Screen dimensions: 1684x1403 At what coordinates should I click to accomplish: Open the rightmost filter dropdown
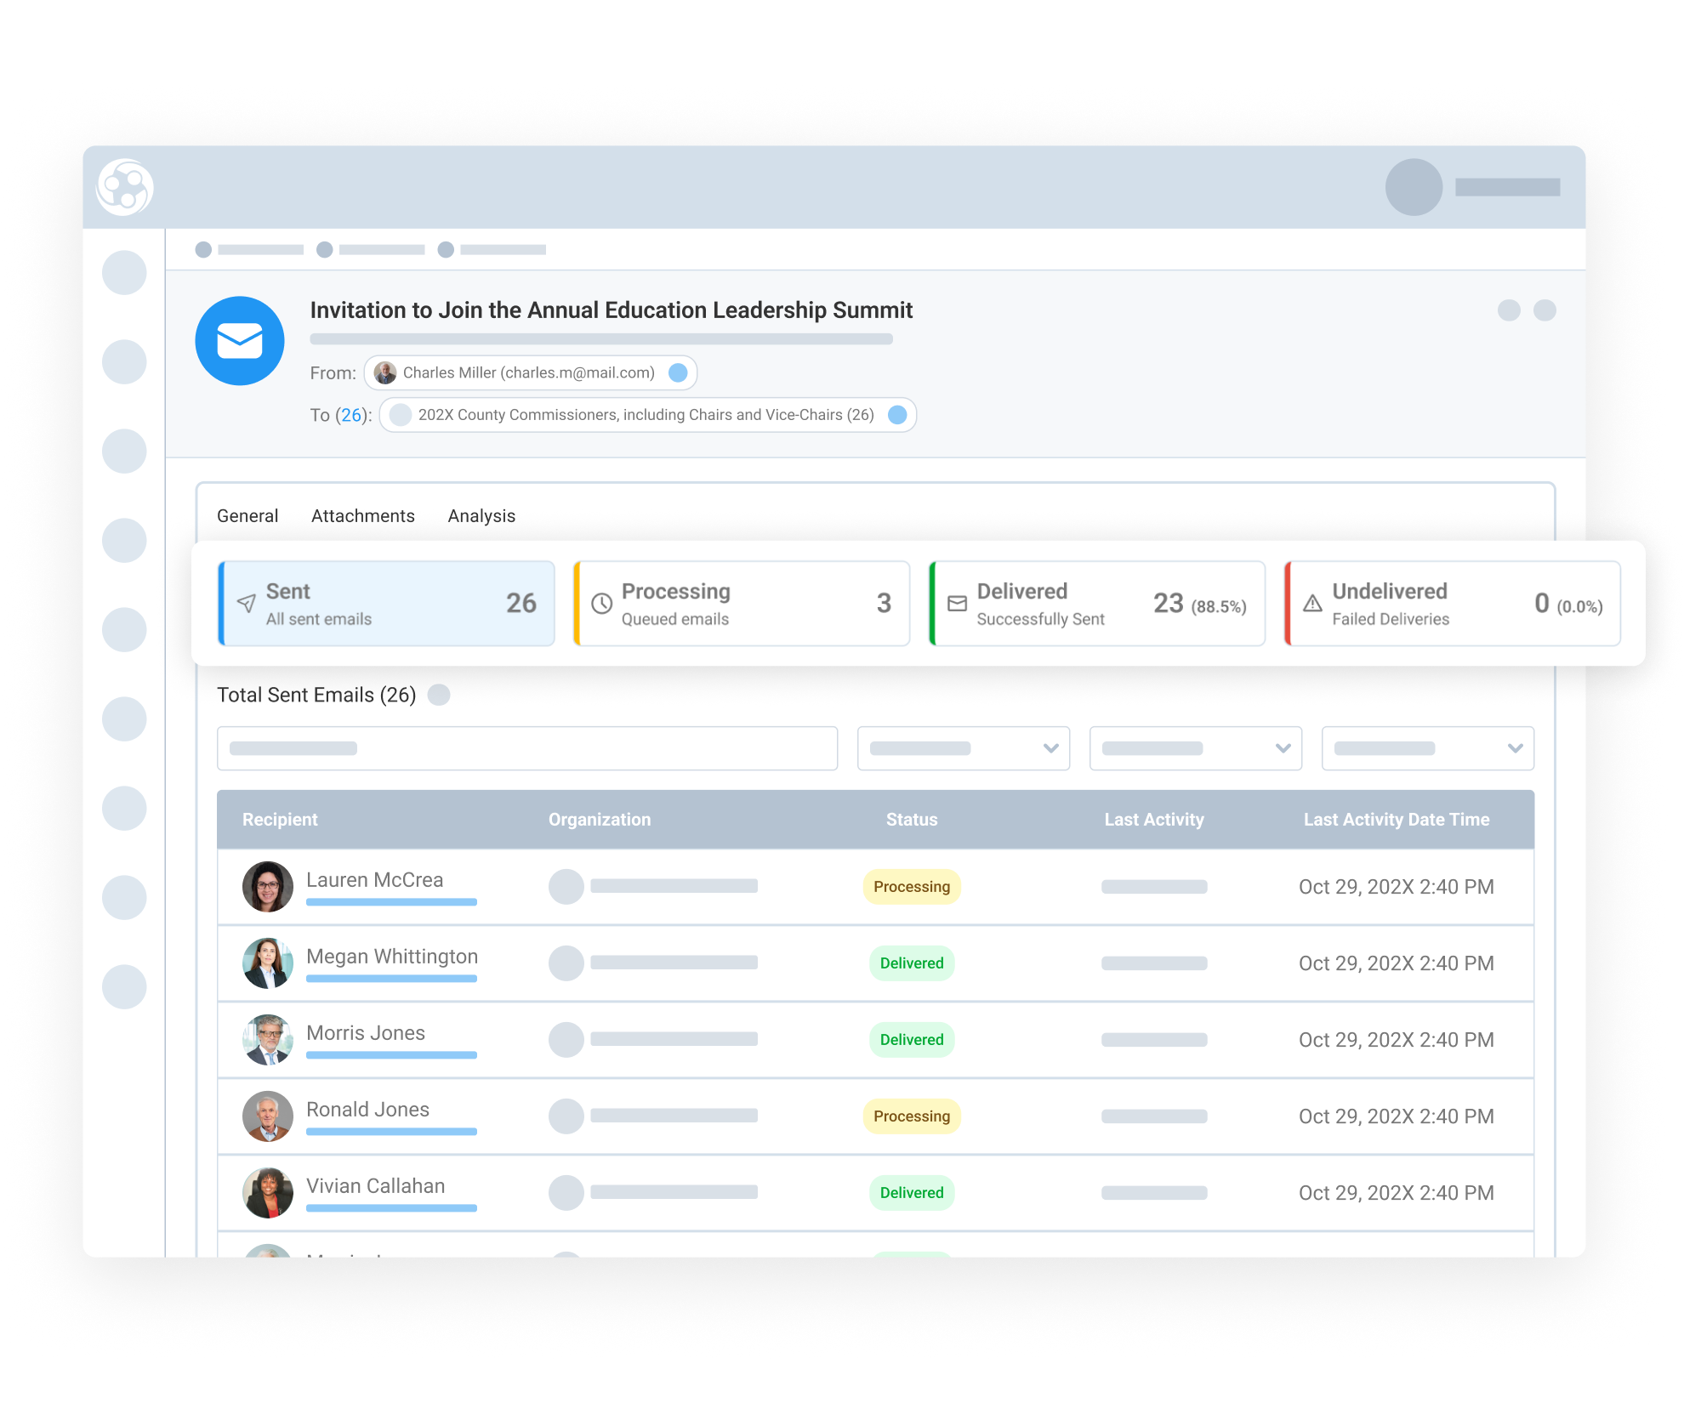[1428, 748]
